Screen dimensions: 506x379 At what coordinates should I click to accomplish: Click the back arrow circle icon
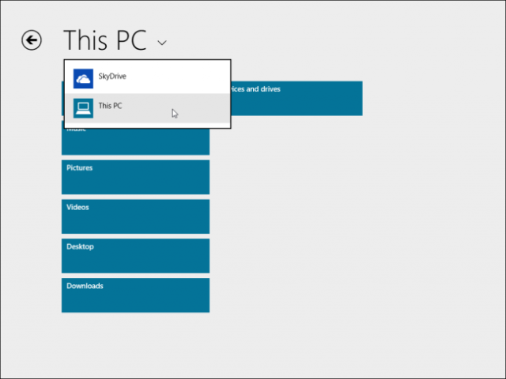(32, 40)
